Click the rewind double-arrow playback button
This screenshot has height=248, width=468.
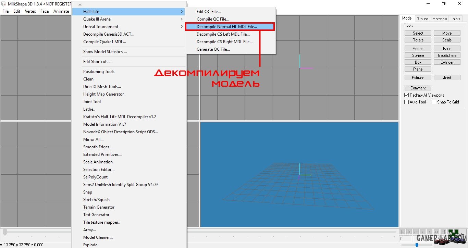pyautogui.click(x=416, y=232)
